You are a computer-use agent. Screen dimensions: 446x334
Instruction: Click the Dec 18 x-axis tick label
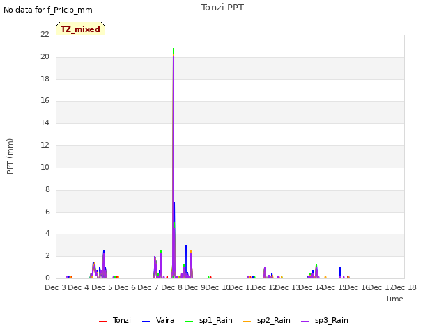coord(404,287)
